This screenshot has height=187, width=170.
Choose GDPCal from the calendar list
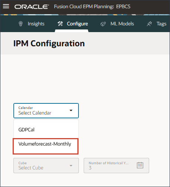click(46, 130)
